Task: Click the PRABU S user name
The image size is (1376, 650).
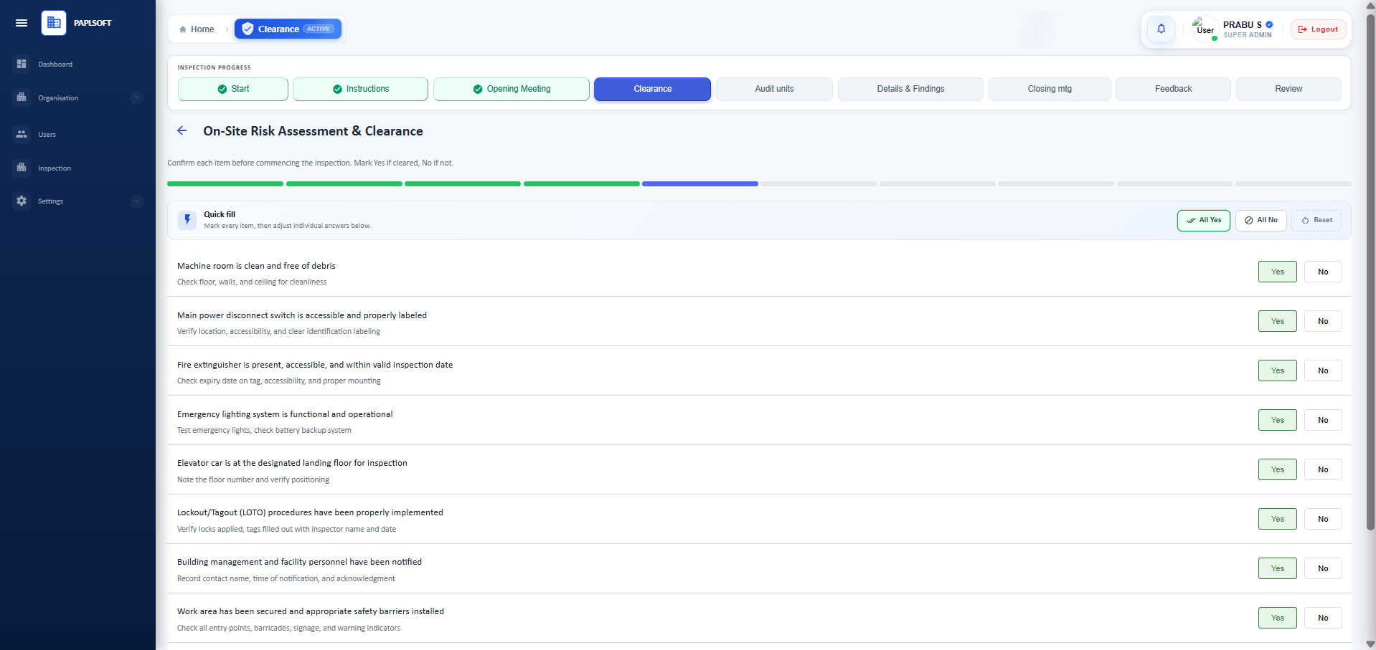Action: pyautogui.click(x=1242, y=24)
